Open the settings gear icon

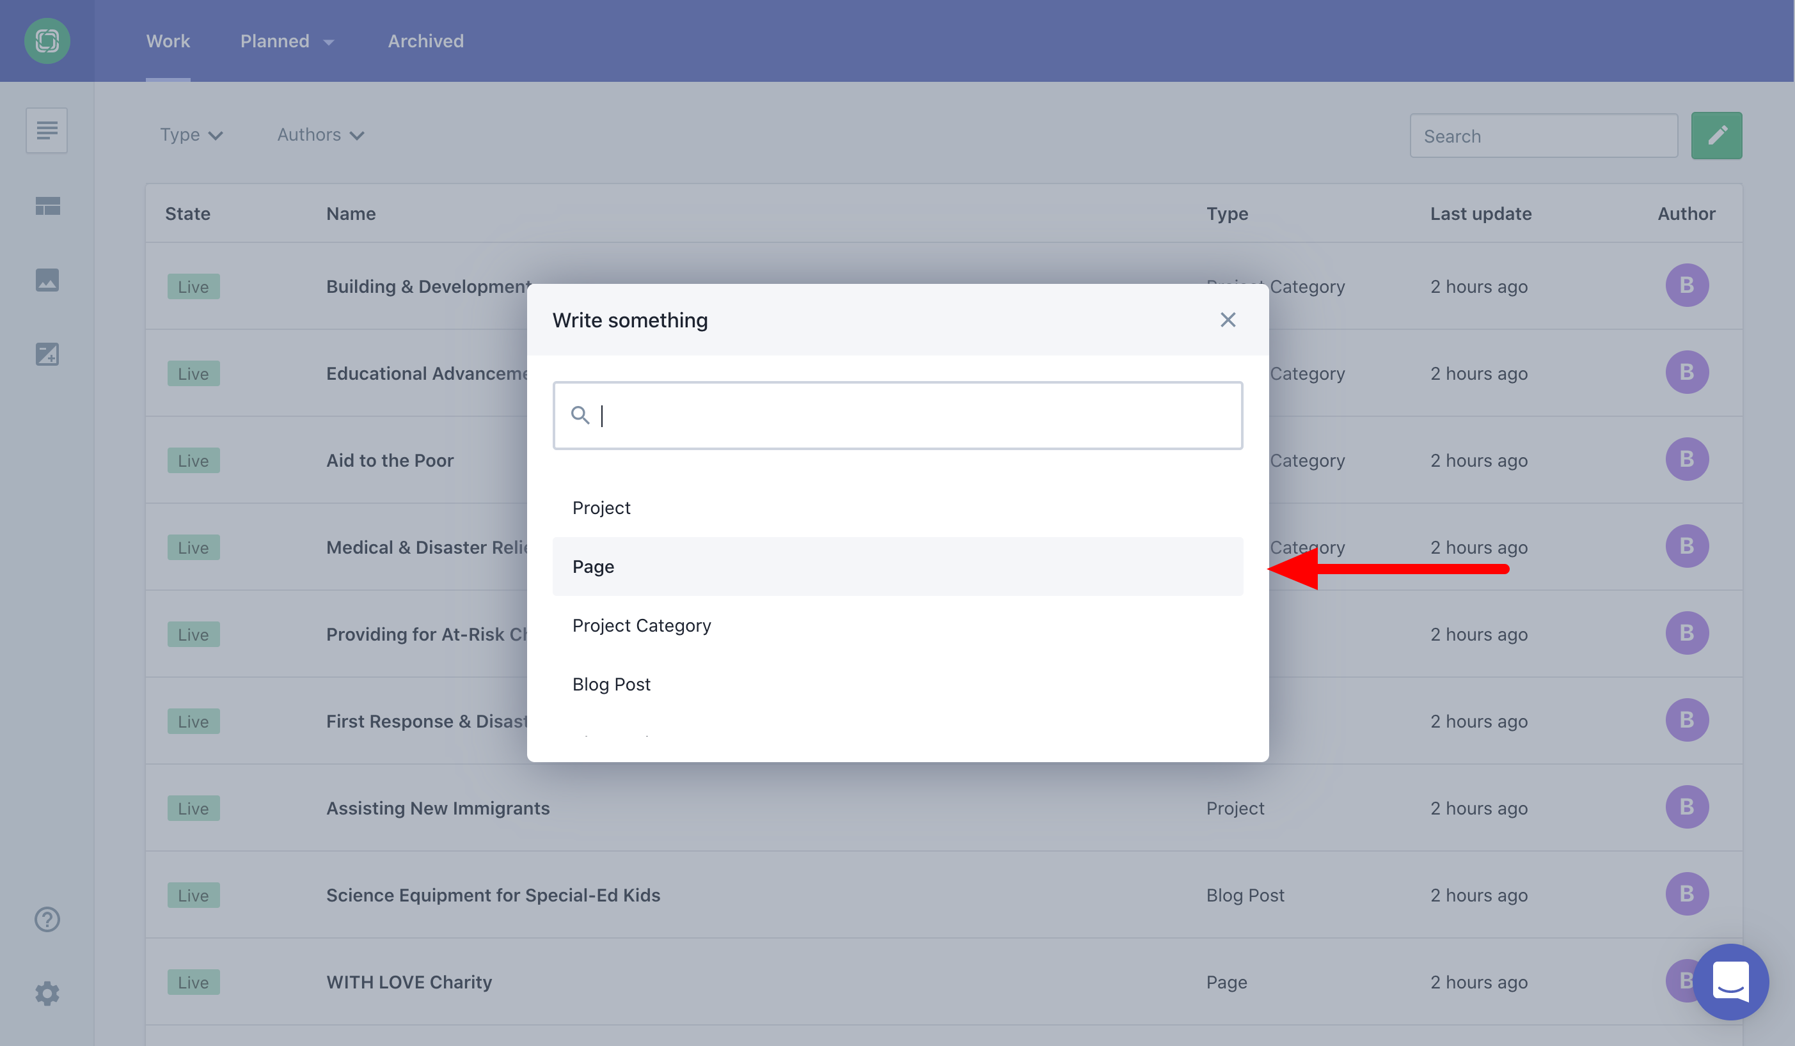click(x=47, y=992)
